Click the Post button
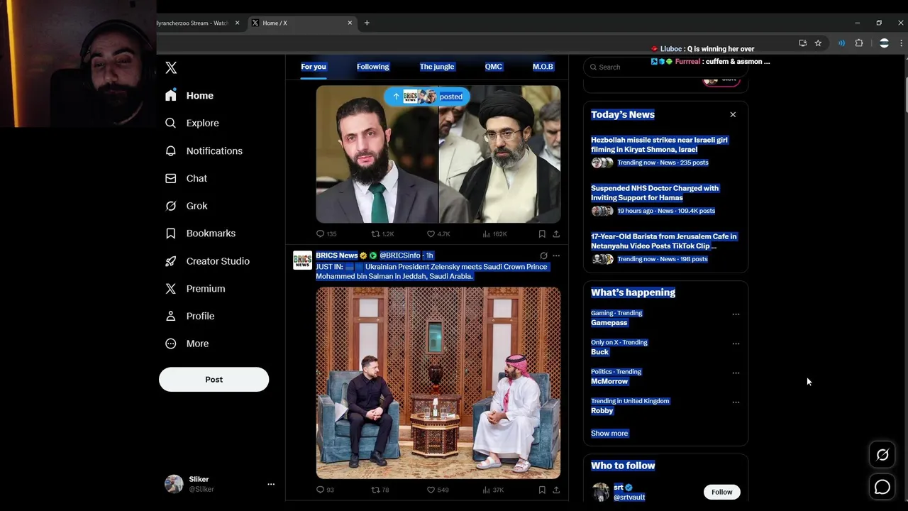 point(214,379)
